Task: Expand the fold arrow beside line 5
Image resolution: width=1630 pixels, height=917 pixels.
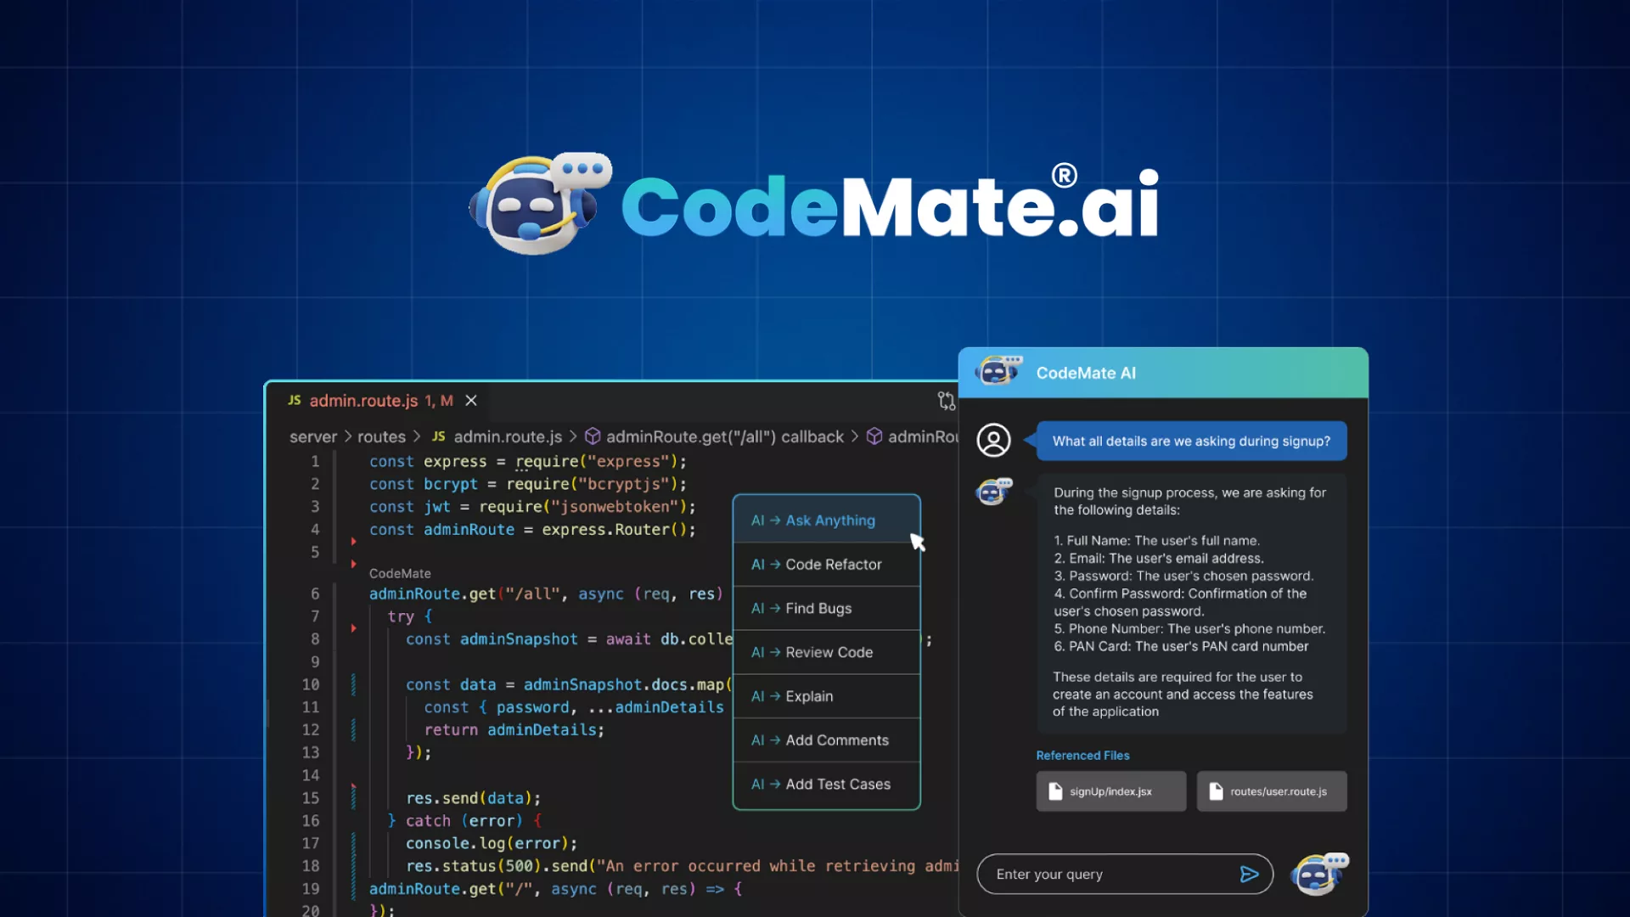Action: pos(353,564)
